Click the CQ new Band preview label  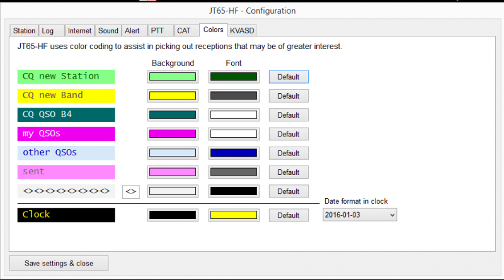66,96
